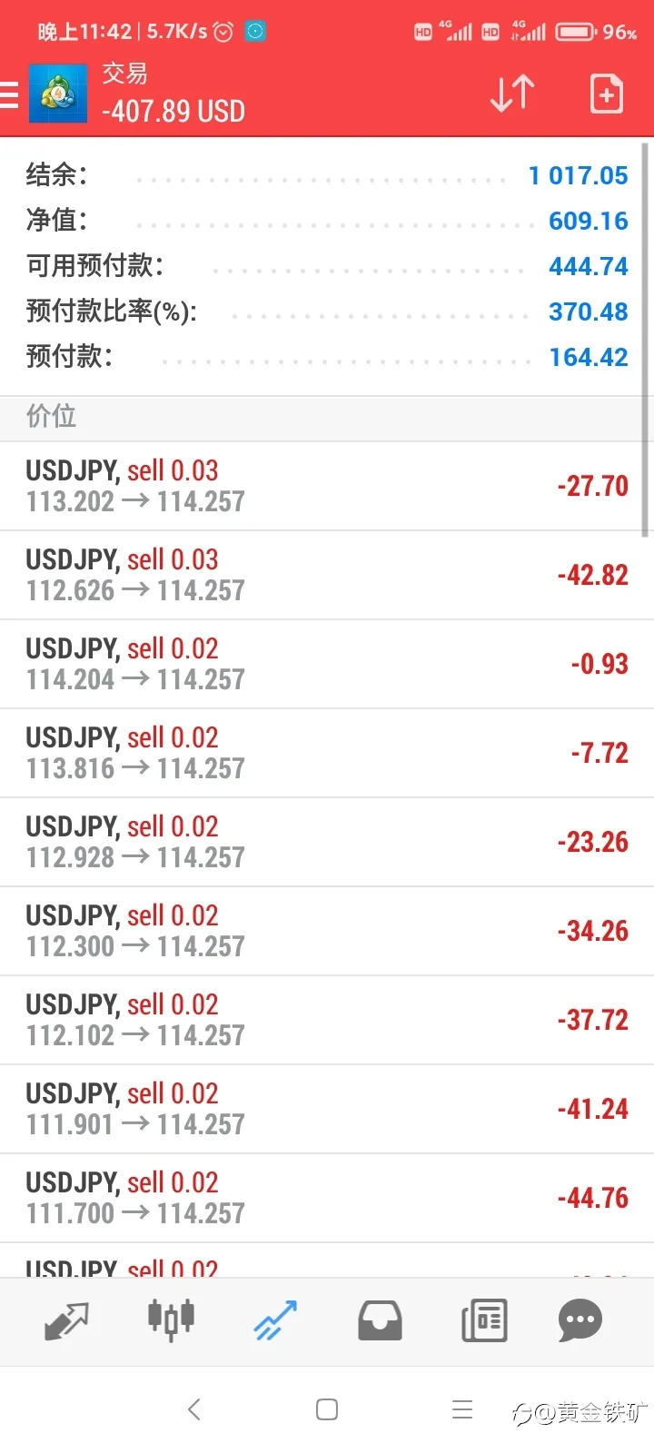Switch to the candlestick Chart tab
The width and height of the screenshot is (654, 1453).
(171, 1320)
